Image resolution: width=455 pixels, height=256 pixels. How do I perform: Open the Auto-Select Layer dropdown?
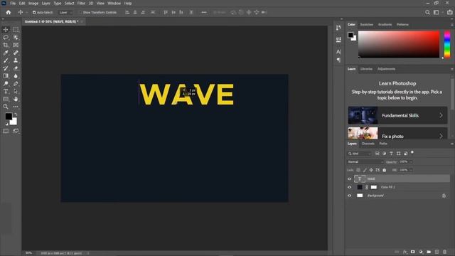(65, 13)
